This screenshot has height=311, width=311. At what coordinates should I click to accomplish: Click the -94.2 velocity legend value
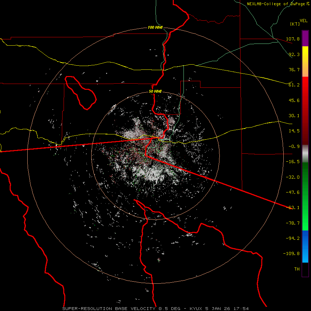tap(293, 238)
